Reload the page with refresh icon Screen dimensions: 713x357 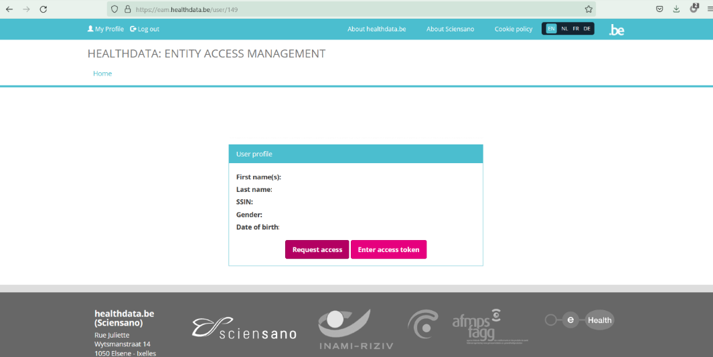44,9
